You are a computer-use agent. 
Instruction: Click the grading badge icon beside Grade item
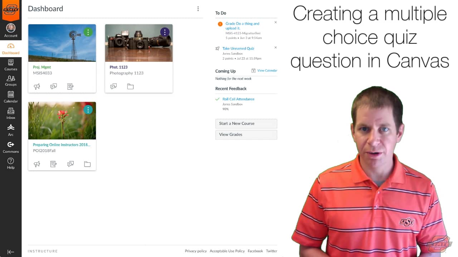(220, 24)
